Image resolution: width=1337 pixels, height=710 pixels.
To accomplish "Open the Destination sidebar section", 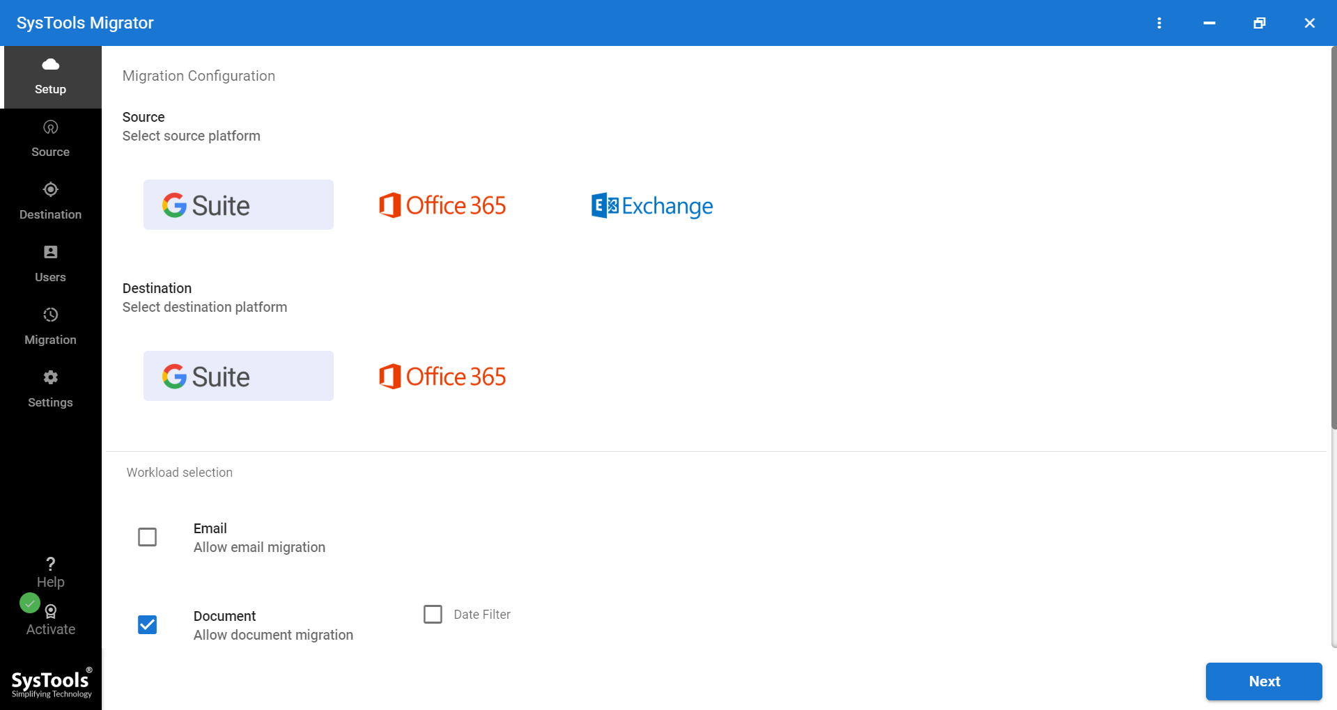I will point(50,200).
